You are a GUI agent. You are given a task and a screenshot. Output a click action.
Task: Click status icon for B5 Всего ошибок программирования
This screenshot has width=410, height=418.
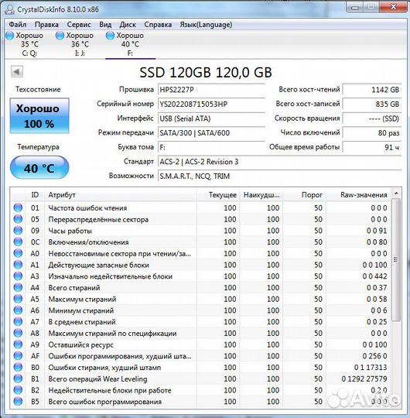18,402
